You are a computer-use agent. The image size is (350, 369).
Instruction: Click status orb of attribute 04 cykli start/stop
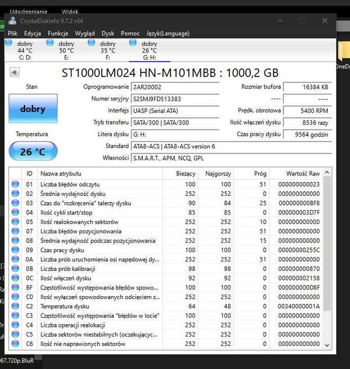tap(15, 212)
